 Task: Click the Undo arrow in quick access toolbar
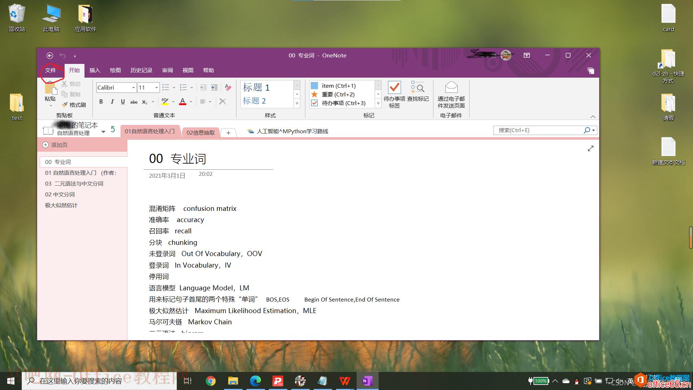63,56
